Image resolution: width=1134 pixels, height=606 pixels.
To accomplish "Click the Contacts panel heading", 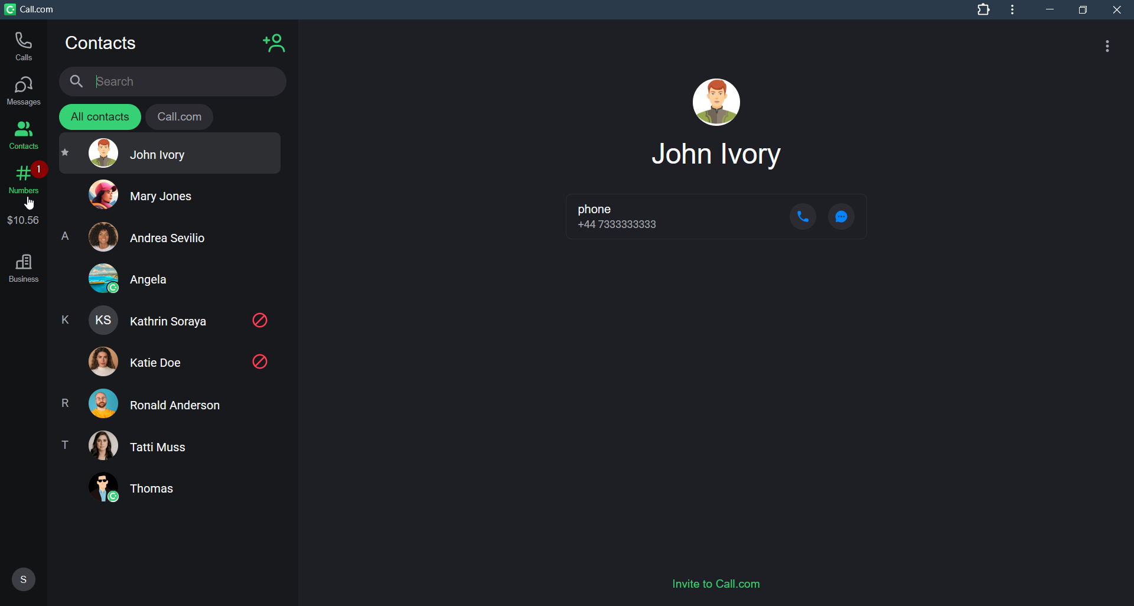I will click(x=100, y=43).
